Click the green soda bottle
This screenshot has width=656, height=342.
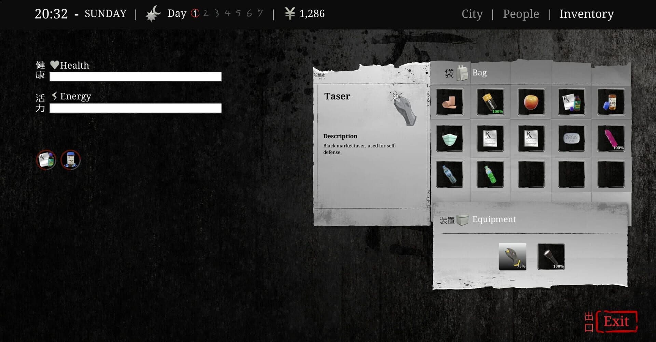(490, 175)
